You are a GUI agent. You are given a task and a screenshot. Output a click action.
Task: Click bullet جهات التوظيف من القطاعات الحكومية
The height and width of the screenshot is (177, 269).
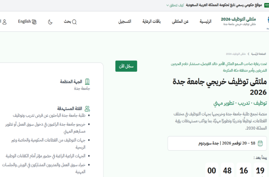(x=48, y=143)
